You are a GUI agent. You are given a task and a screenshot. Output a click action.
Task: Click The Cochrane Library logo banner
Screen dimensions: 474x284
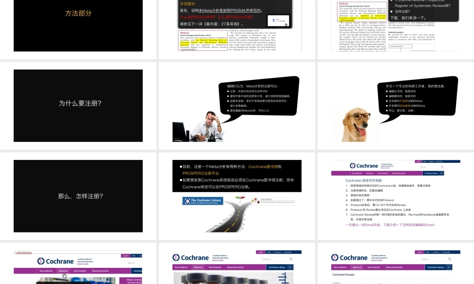pyautogui.click(x=202, y=201)
